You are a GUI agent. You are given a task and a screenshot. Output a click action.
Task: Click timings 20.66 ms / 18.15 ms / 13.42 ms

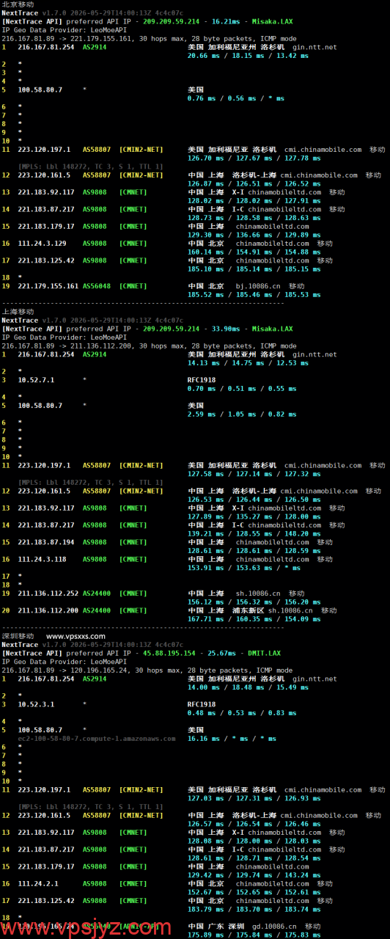[248, 55]
